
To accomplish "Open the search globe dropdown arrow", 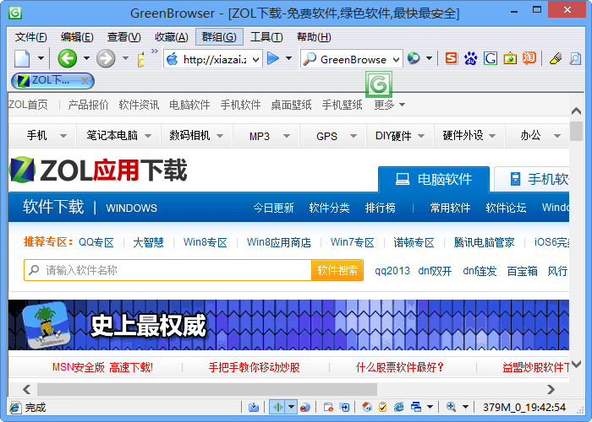I will 430,58.
